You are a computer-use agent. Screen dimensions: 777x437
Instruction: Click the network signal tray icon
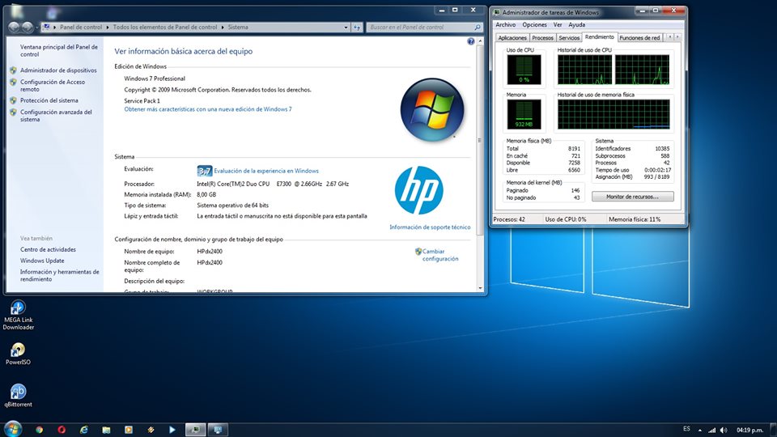[x=712, y=430]
